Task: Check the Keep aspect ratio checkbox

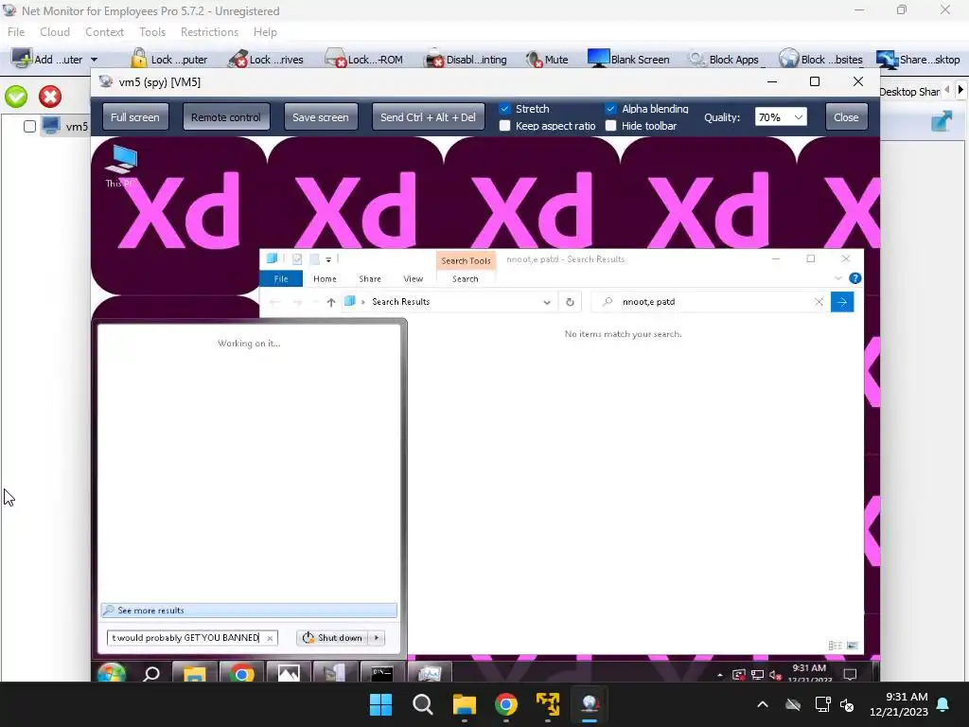Action: pyautogui.click(x=505, y=126)
